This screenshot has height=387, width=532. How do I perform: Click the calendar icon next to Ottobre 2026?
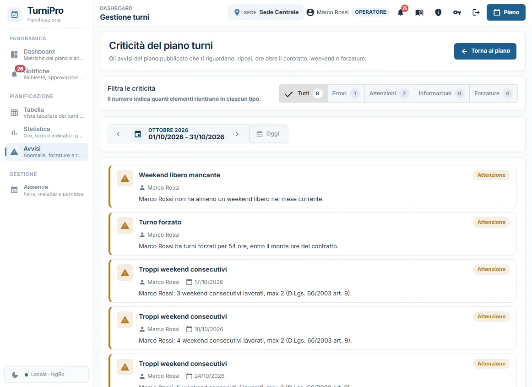138,134
